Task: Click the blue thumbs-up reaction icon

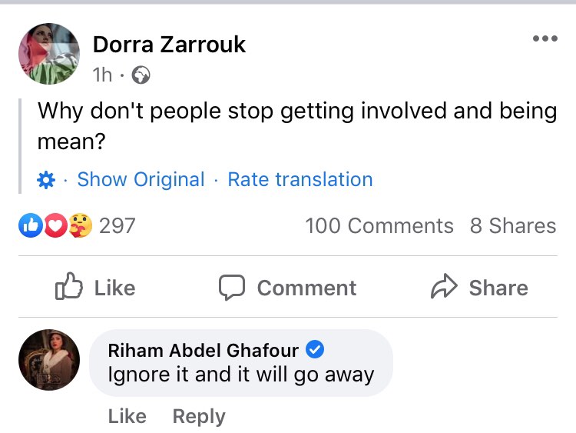Action: 28,225
